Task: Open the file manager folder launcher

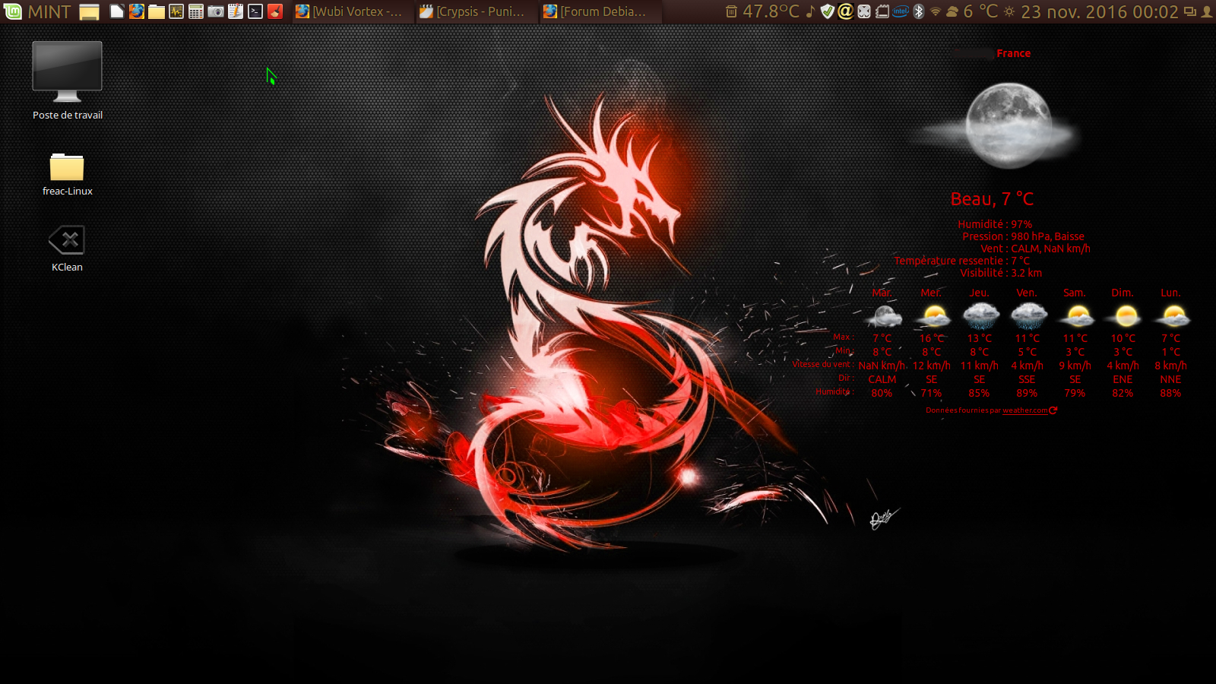Action: (x=157, y=11)
